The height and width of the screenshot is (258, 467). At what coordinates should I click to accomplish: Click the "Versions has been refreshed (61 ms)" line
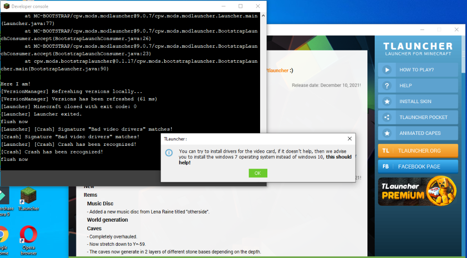click(79, 99)
